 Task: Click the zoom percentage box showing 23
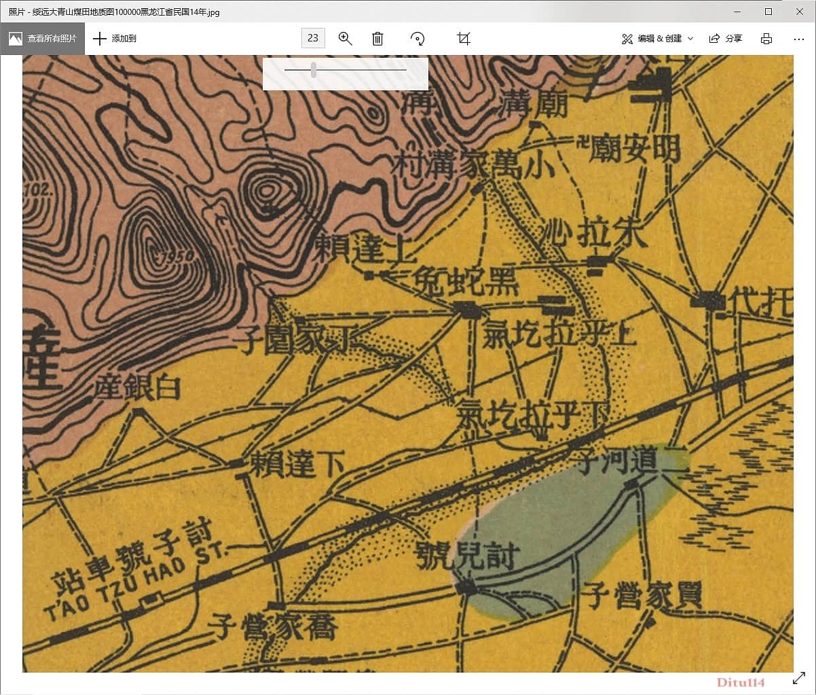pos(313,39)
